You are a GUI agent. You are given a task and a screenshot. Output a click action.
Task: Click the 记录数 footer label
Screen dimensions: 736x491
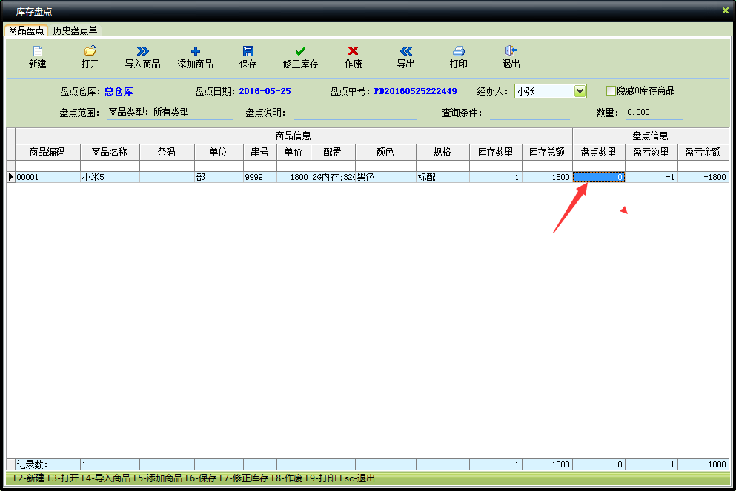[32, 464]
